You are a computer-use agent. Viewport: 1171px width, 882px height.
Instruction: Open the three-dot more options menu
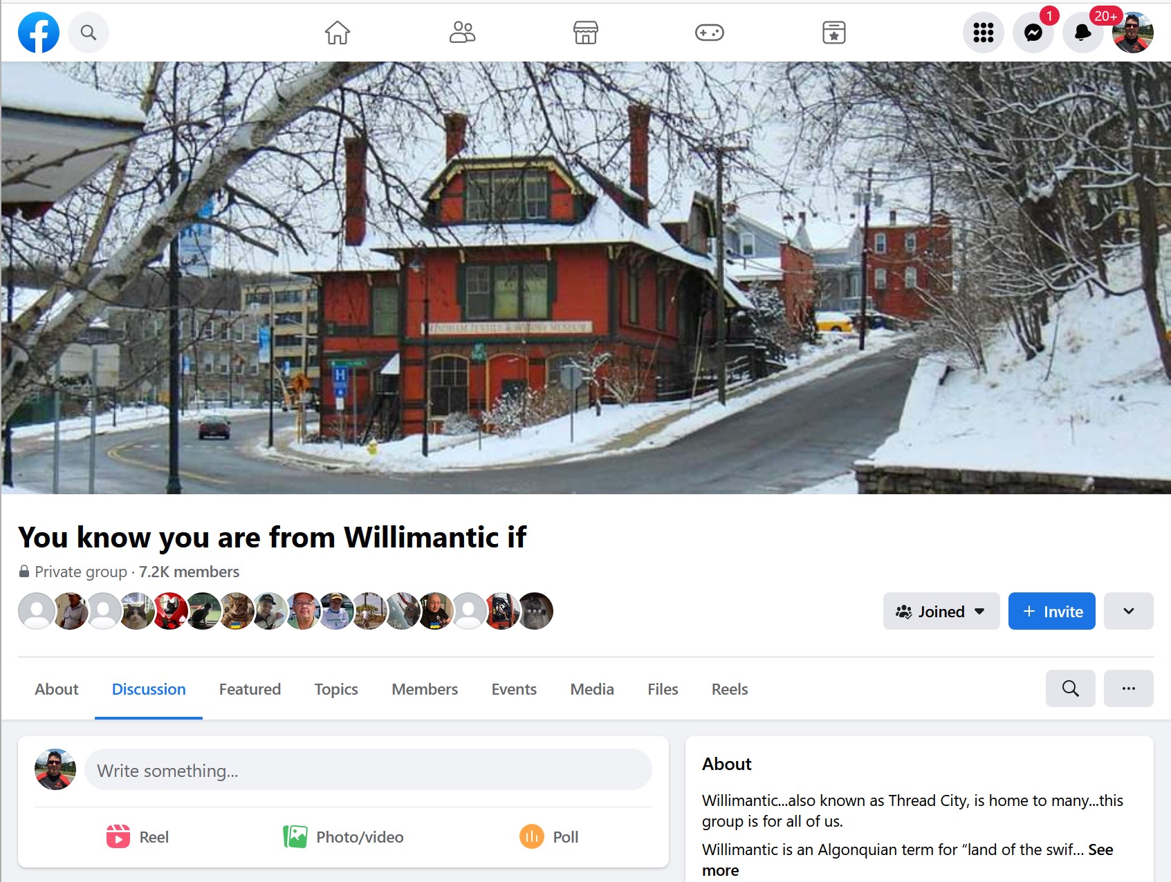pos(1128,688)
